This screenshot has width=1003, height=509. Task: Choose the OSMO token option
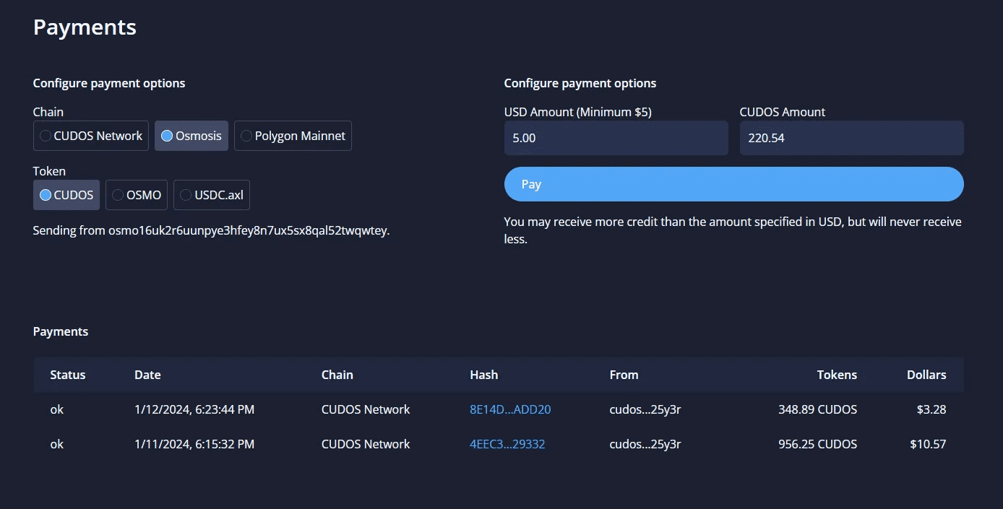click(137, 195)
